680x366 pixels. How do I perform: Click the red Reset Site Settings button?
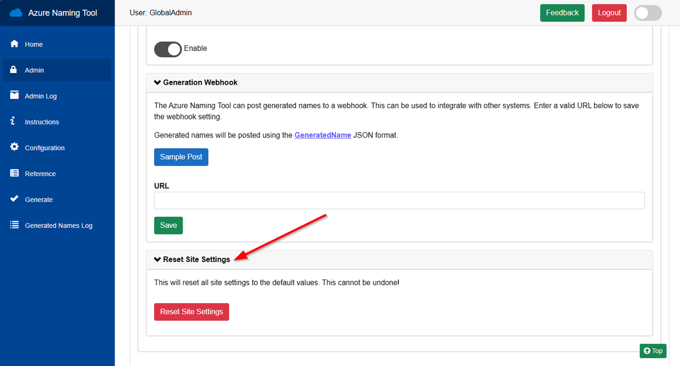(x=192, y=312)
